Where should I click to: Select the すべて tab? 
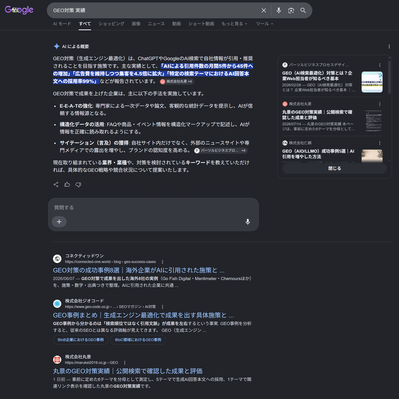point(85,24)
